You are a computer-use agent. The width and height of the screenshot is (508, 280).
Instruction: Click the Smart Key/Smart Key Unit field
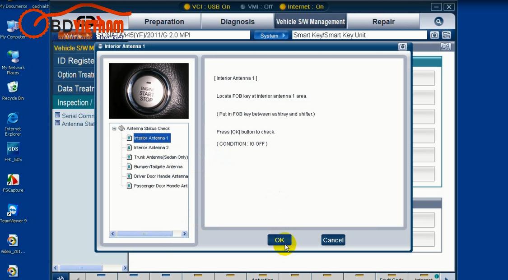pos(359,35)
